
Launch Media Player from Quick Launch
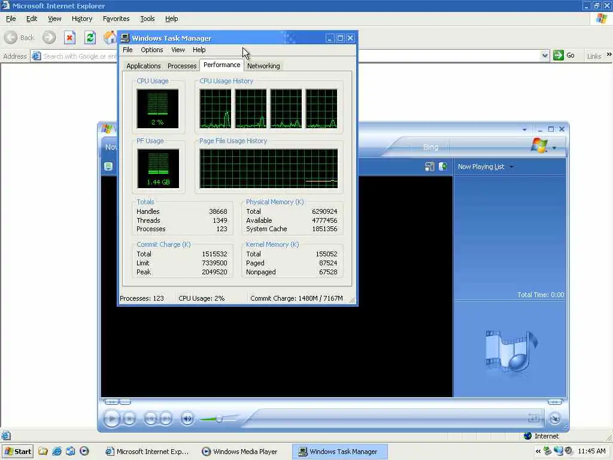tap(84, 451)
